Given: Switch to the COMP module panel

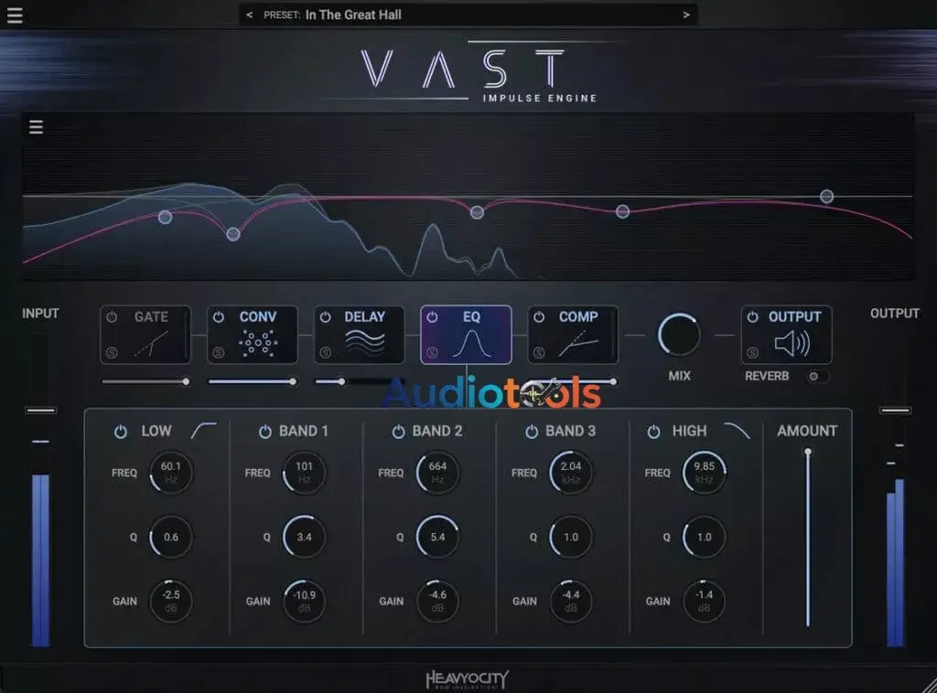Looking at the screenshot, I should (574, 334).
